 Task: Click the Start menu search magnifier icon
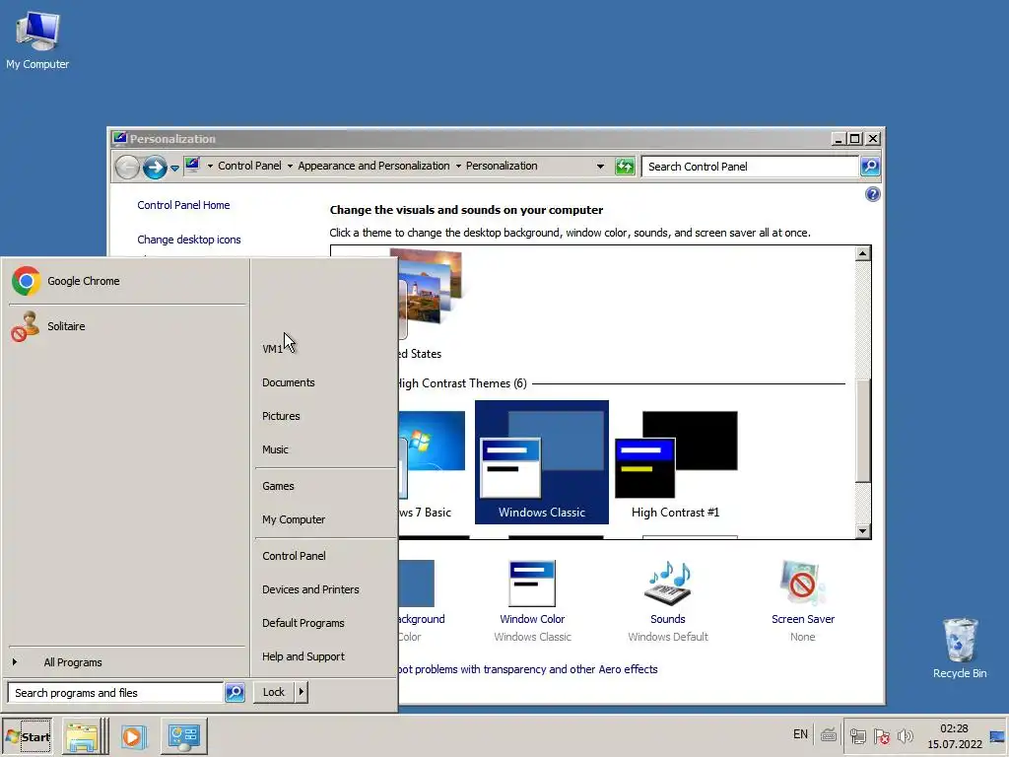coord(235,693)
